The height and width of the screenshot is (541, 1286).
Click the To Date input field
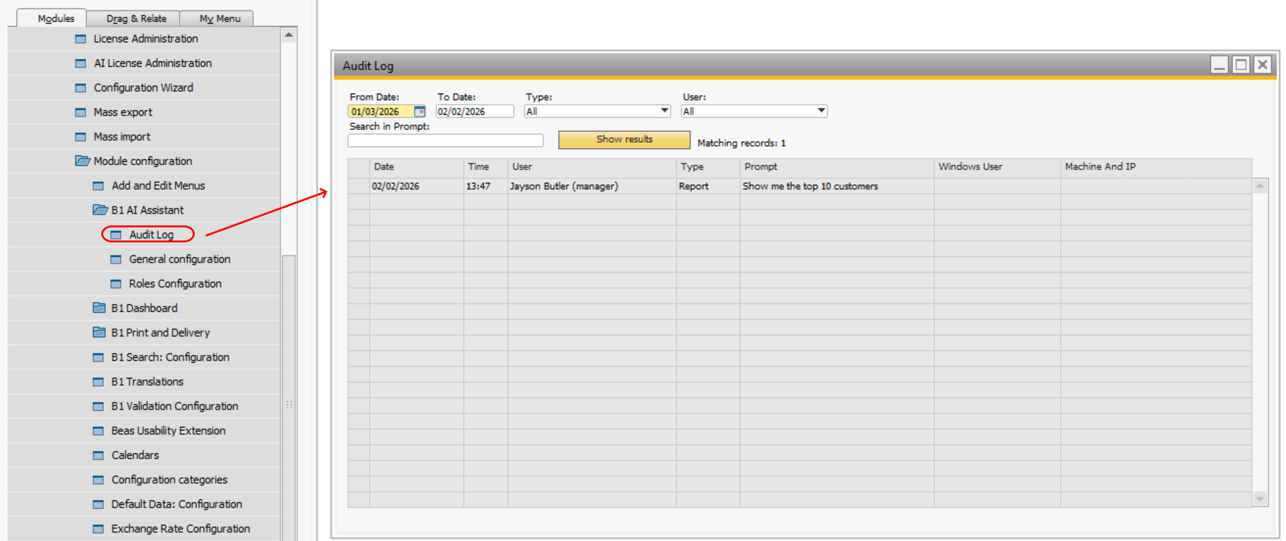point(474,112)
